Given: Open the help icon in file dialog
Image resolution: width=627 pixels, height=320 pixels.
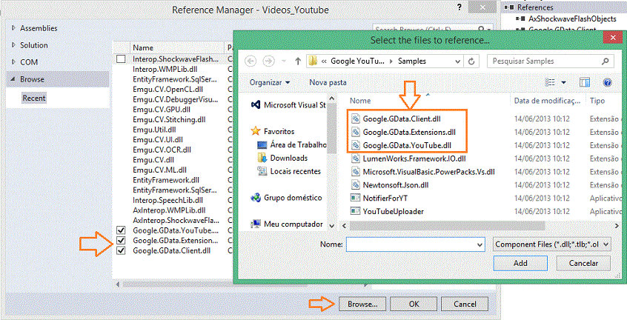Looking at the screenshot, I should (x=607, y=82).
